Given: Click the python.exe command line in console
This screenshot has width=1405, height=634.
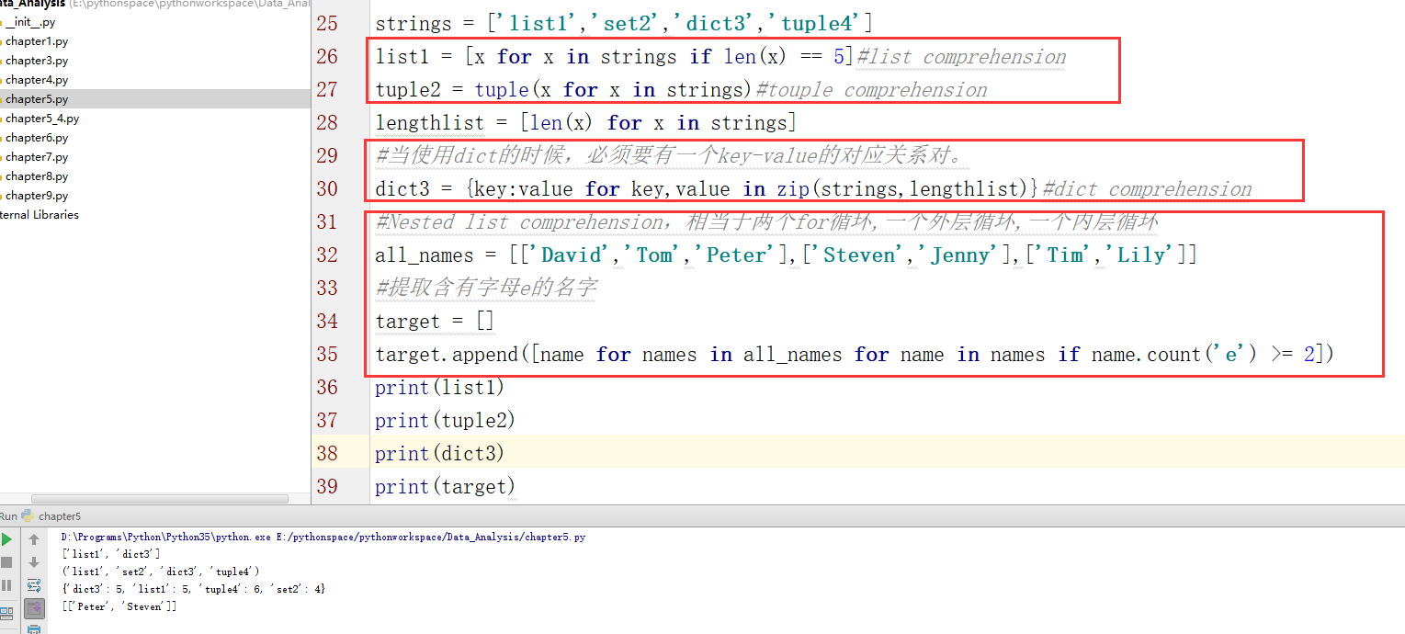Looking at the screenshot, I should (323, 537).
